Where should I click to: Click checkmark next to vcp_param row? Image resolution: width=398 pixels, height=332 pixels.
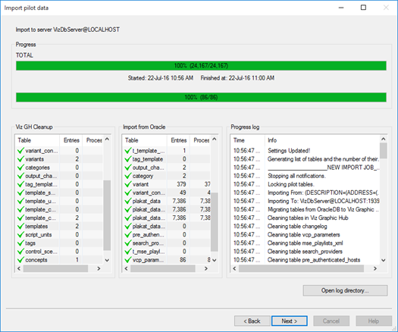tap(128, 260)
